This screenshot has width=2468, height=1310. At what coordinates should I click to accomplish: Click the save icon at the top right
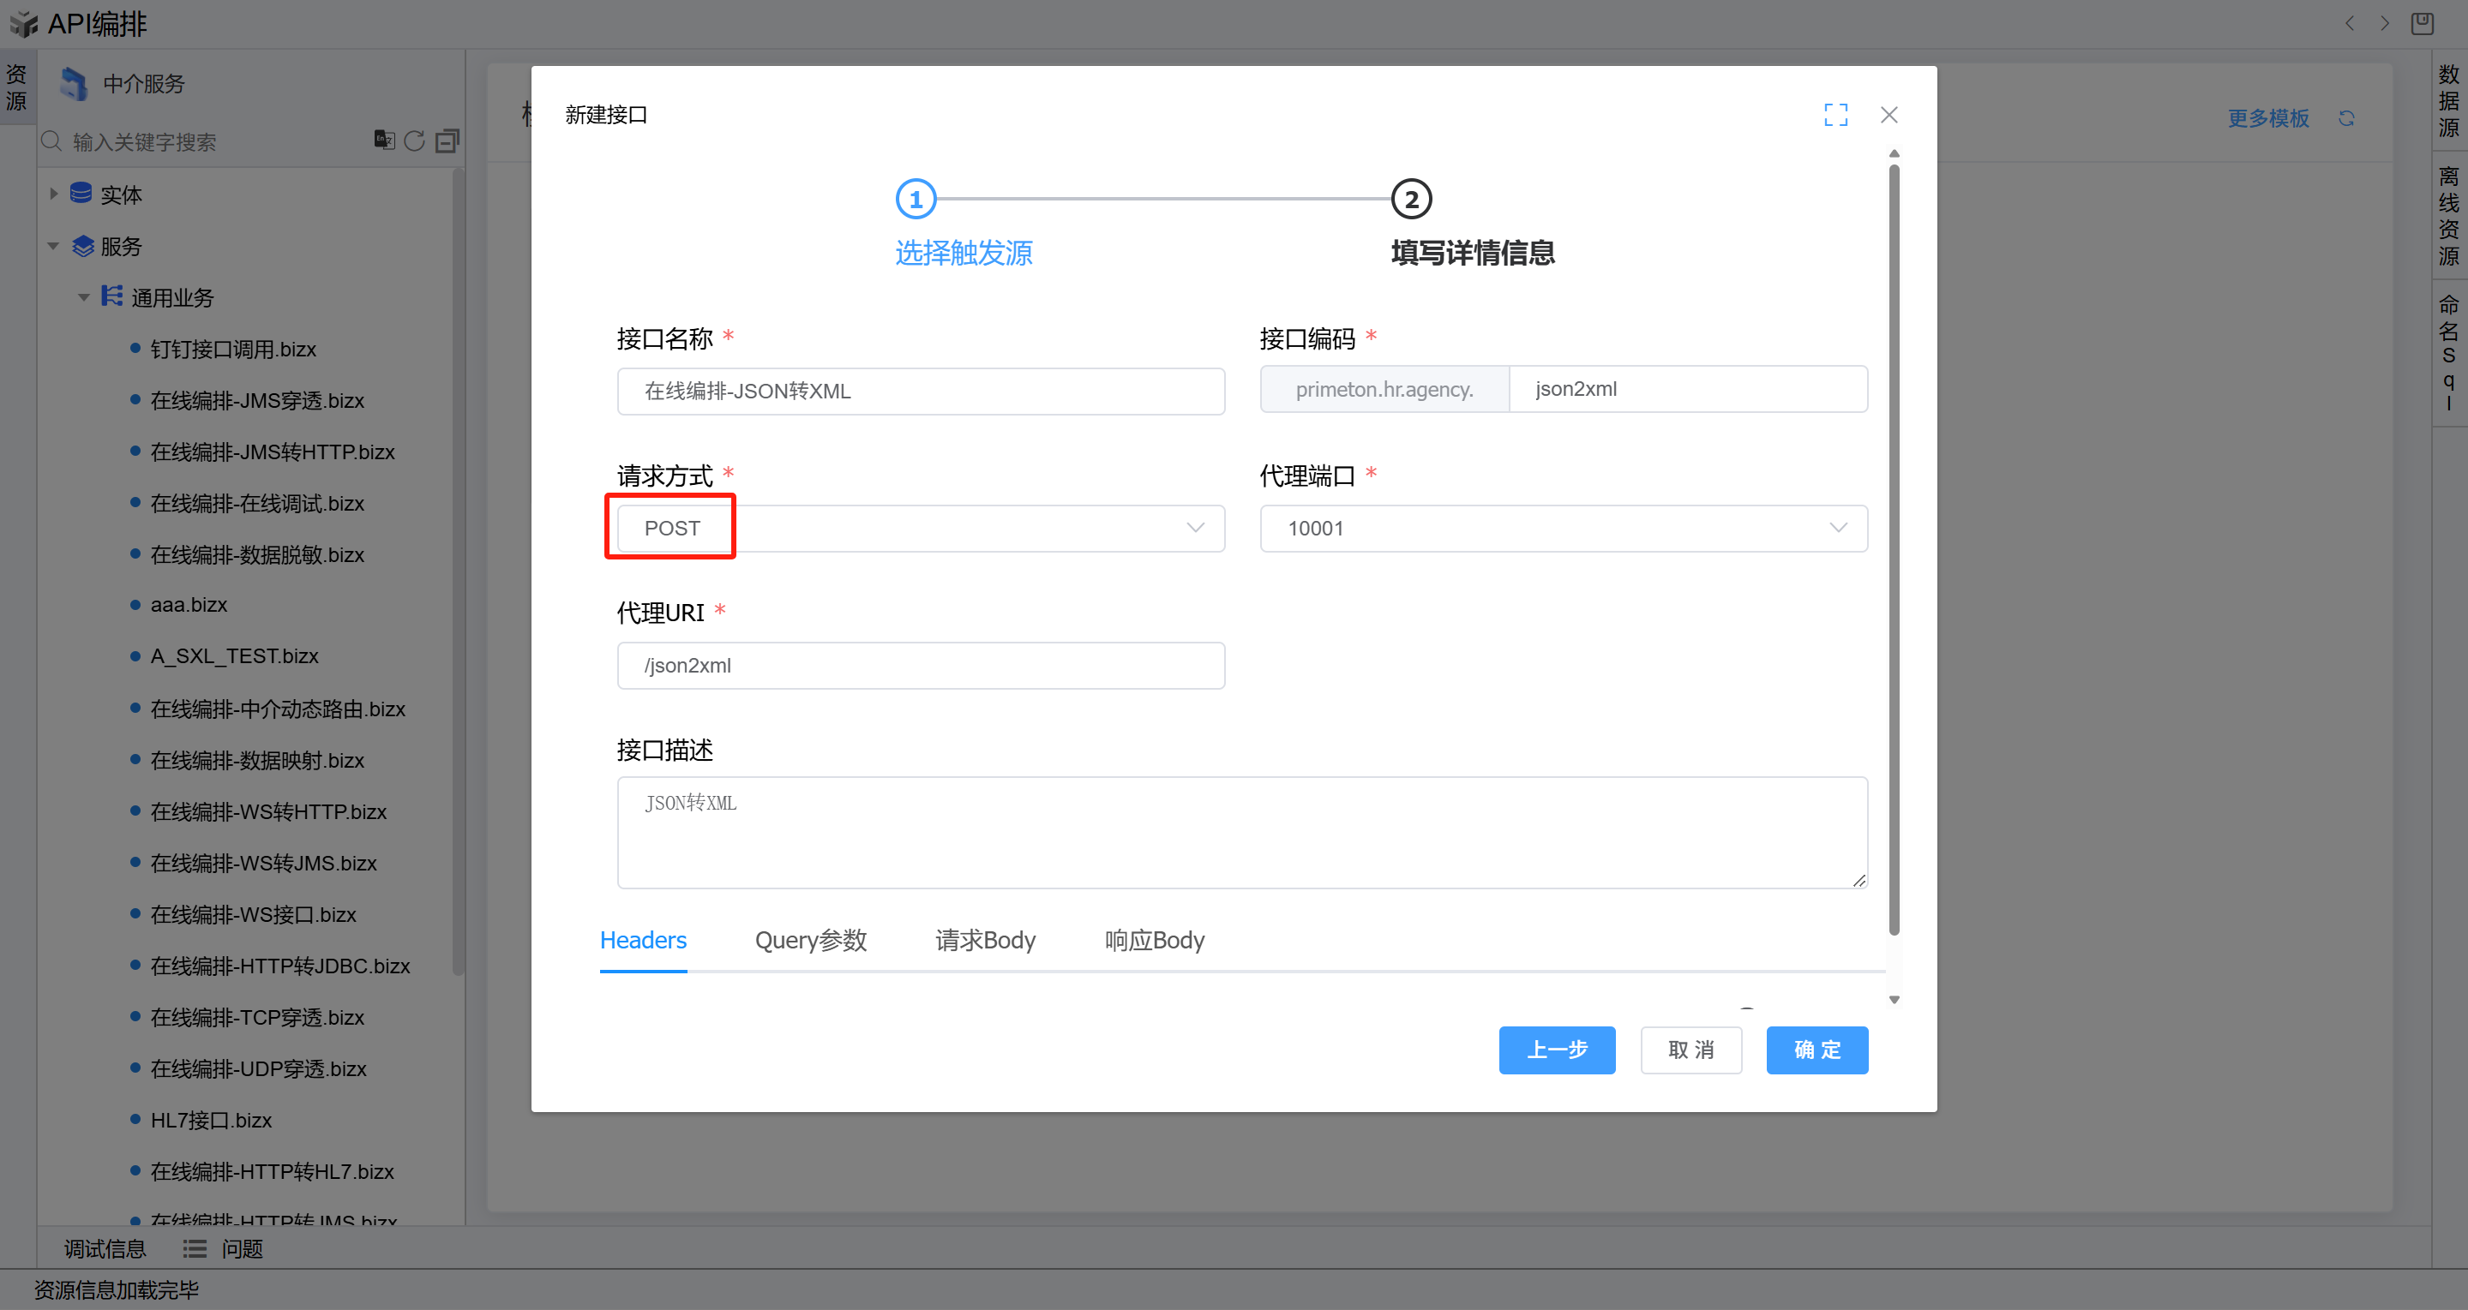[2422, 23]
